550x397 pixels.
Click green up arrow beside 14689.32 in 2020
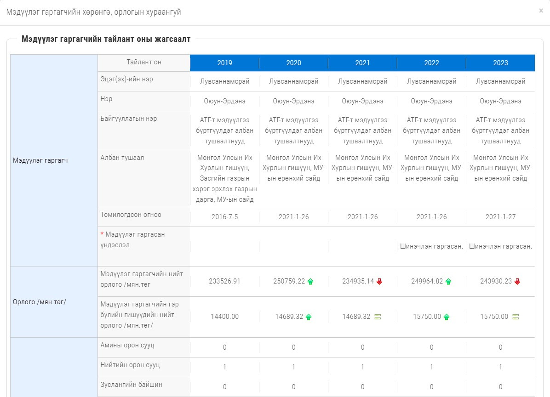tap(309, 317)
